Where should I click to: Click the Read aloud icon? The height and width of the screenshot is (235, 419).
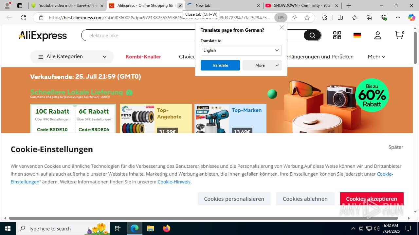tap(294, 18)
